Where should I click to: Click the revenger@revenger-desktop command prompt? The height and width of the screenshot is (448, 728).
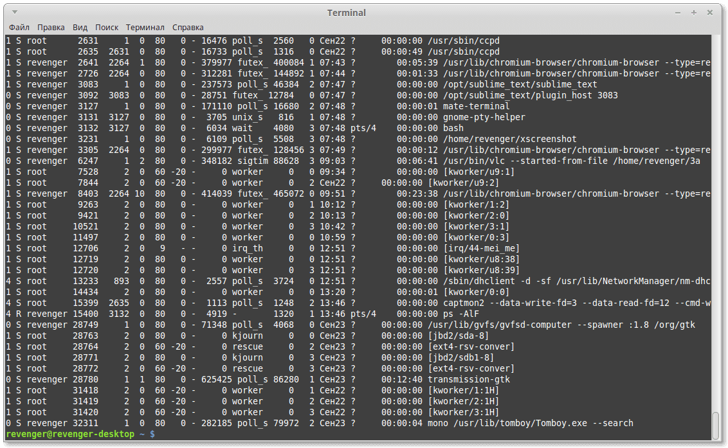[x=80, y=434]
